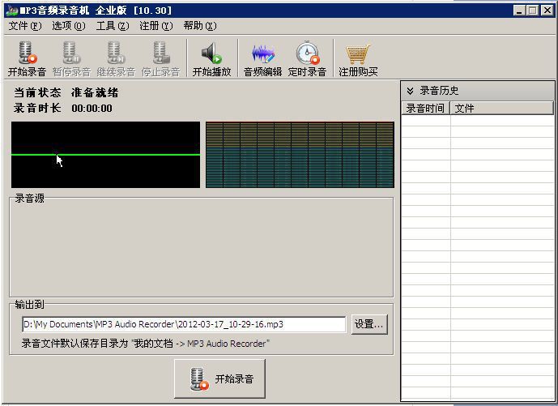The width and height of the screenshot is (558, 406).
Task: Click the default save directory hint text
Action: tap(146, 344)
